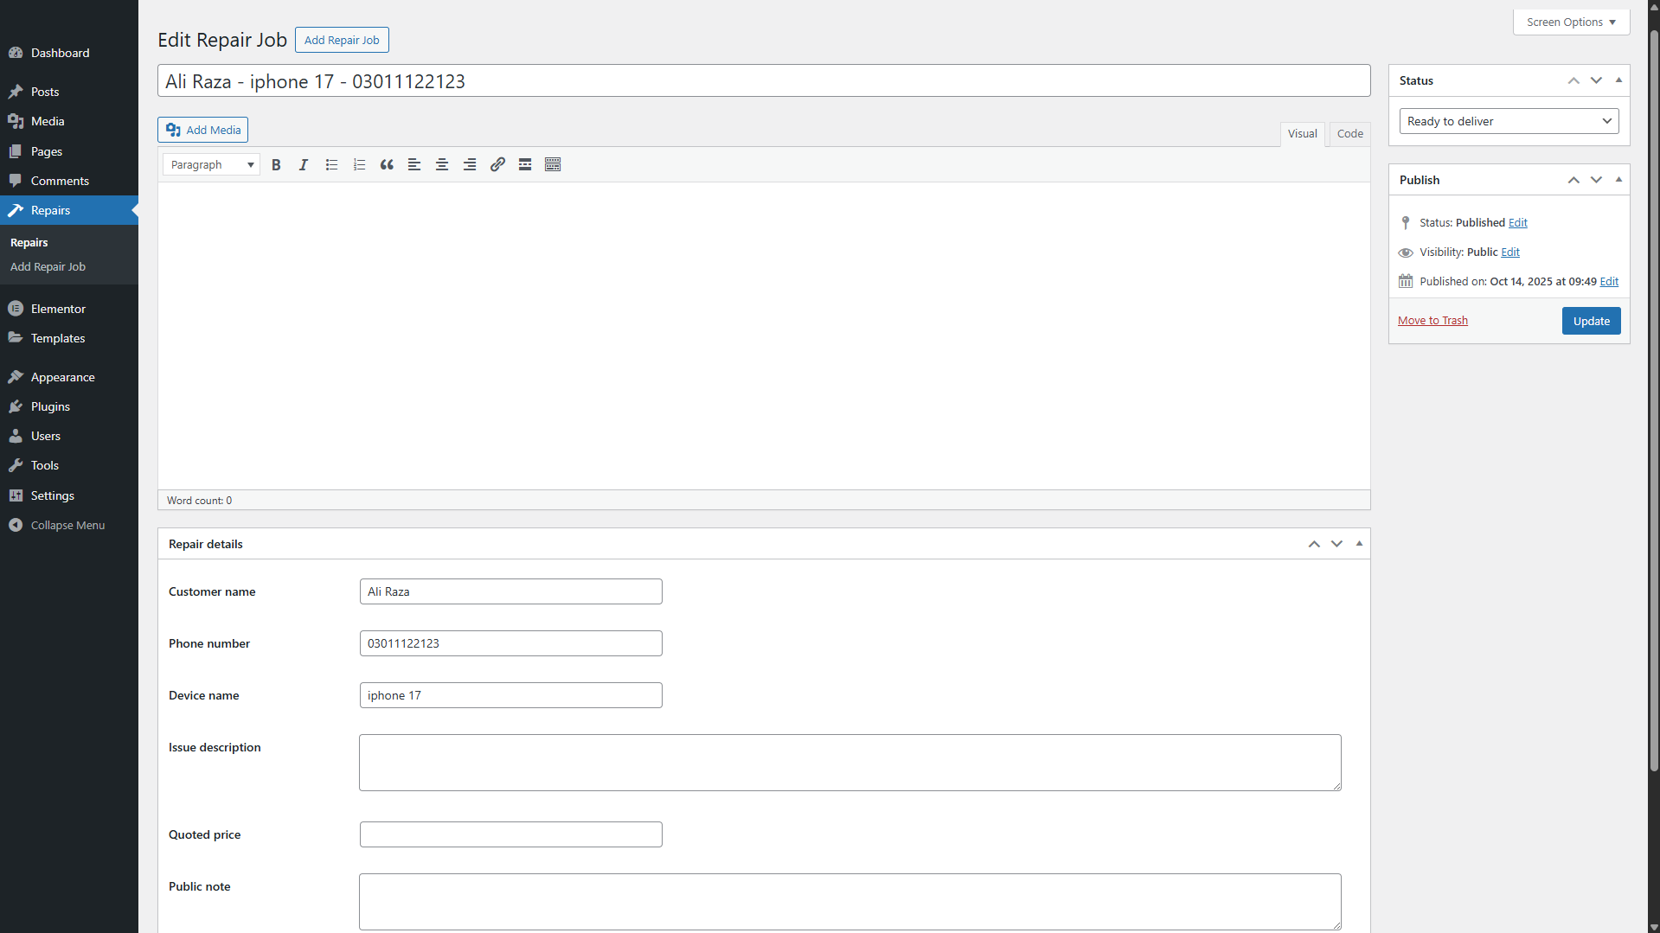The image size is (1660, 933).
Task: Click the Update button
Action: 1591,321
